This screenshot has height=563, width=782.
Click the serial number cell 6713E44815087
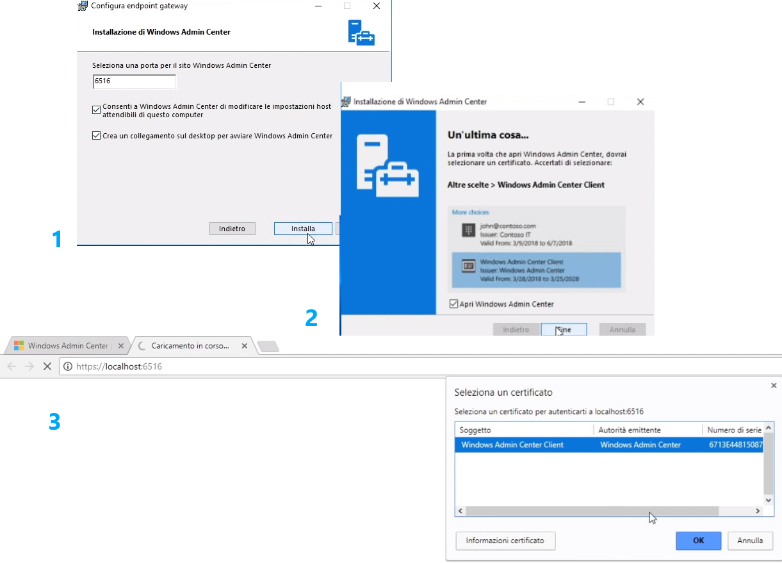735,445
